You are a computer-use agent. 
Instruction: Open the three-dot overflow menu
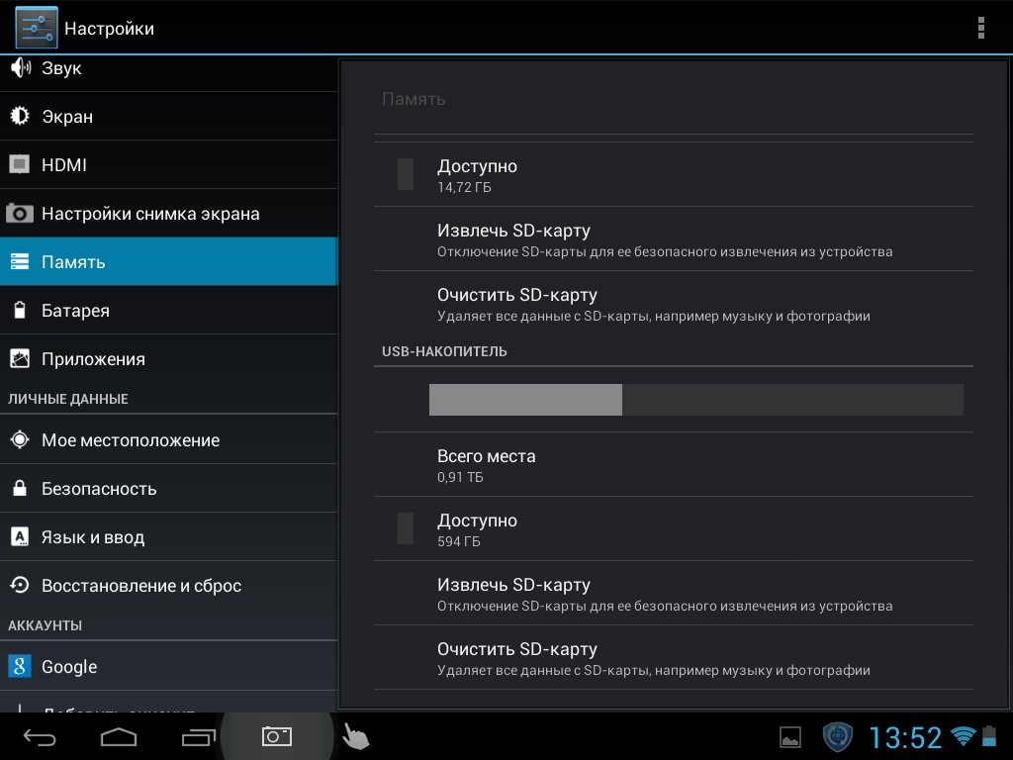pyautogui.click(x=980, y=28)
